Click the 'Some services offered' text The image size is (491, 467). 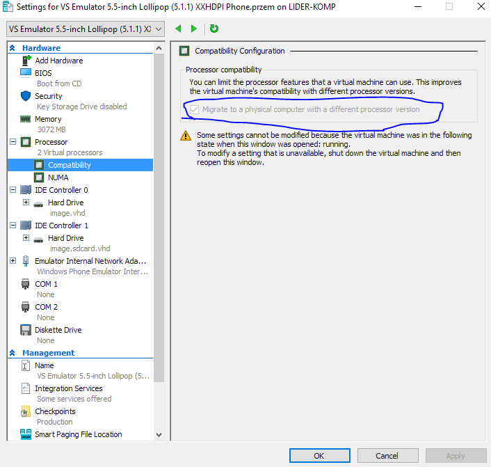(x=74, y=399)
